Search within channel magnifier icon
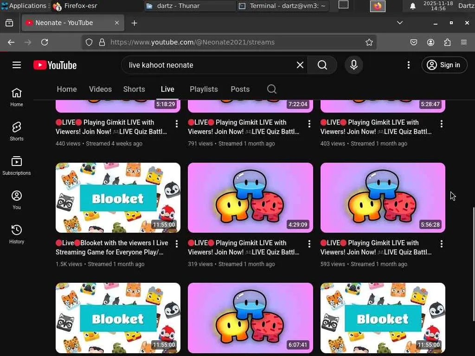 [272, 89]
